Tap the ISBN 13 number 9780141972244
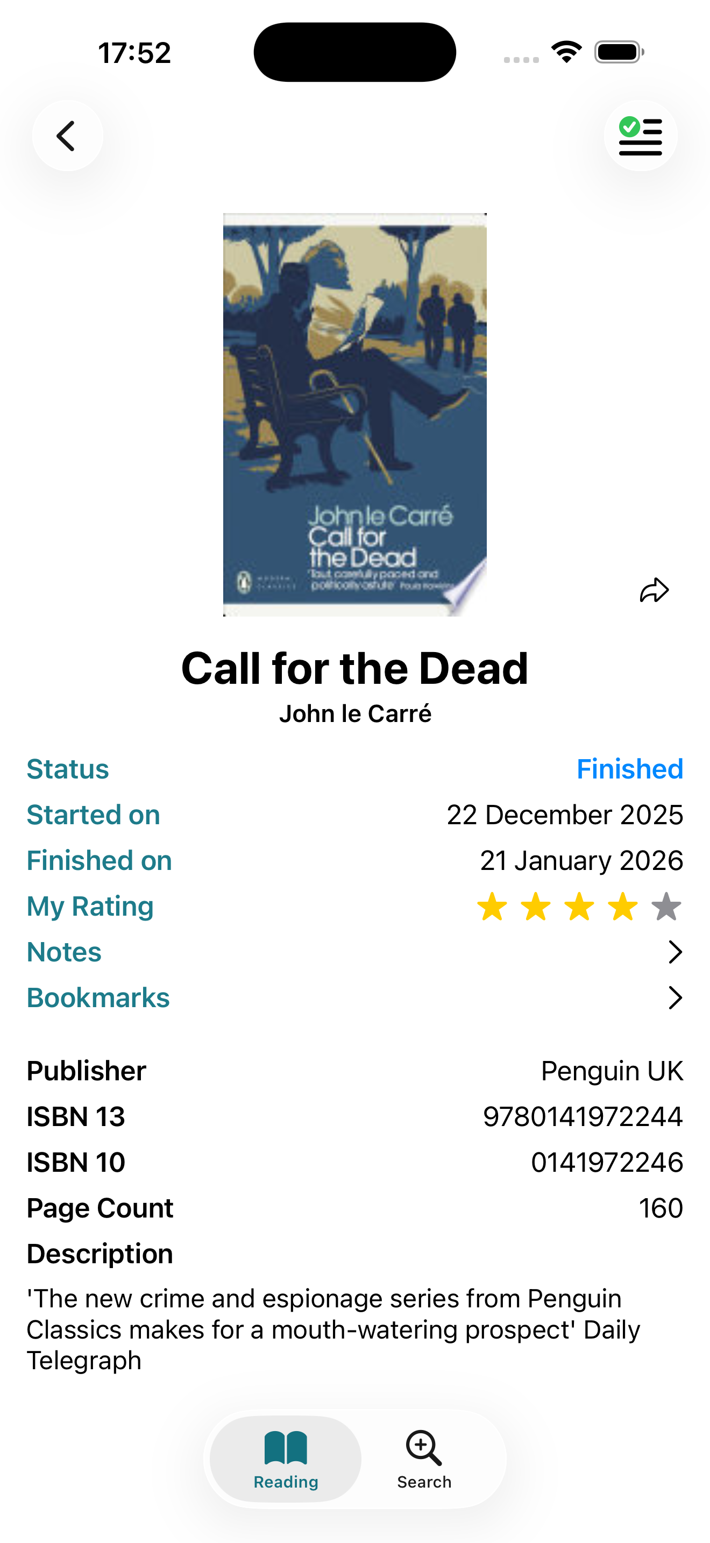 pyautogui.click(x=583, y=1116)
